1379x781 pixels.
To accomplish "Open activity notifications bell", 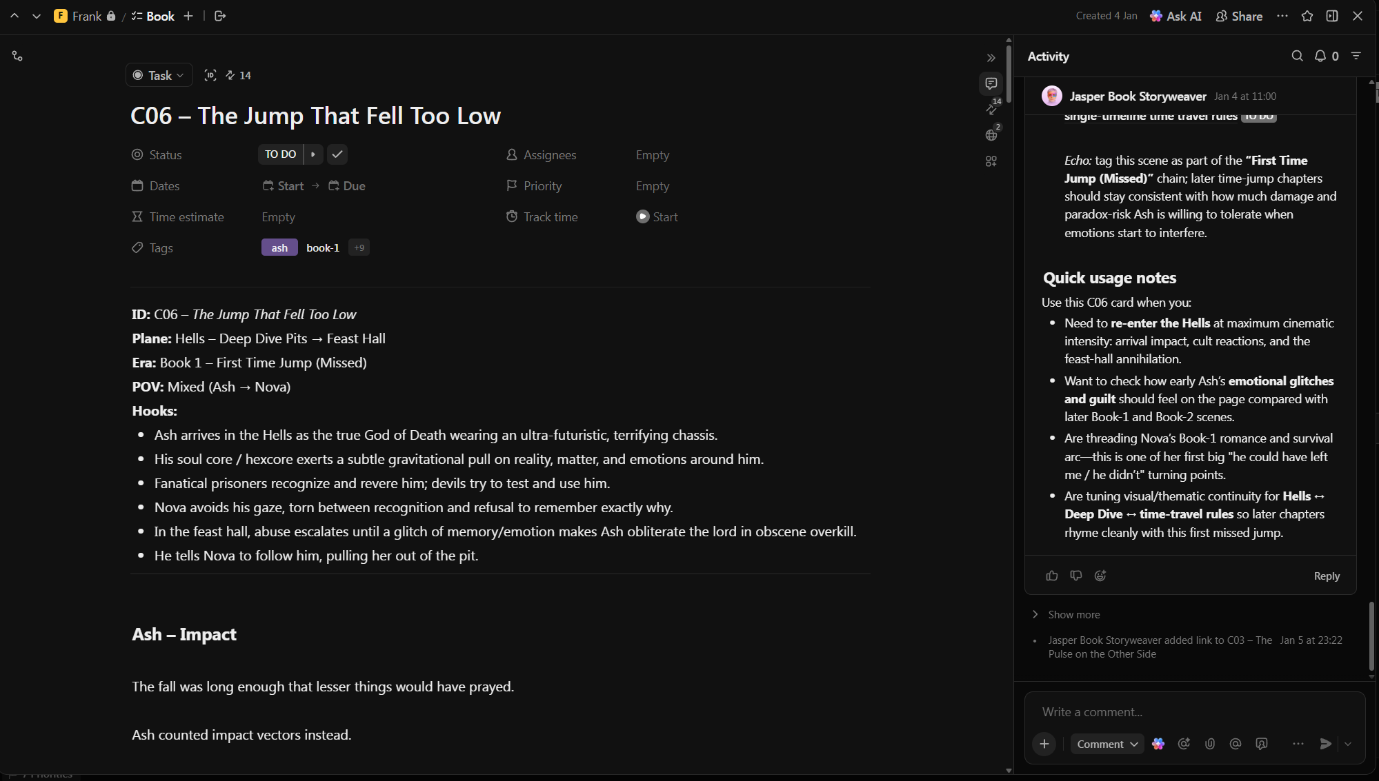I will coord(1320,56).
